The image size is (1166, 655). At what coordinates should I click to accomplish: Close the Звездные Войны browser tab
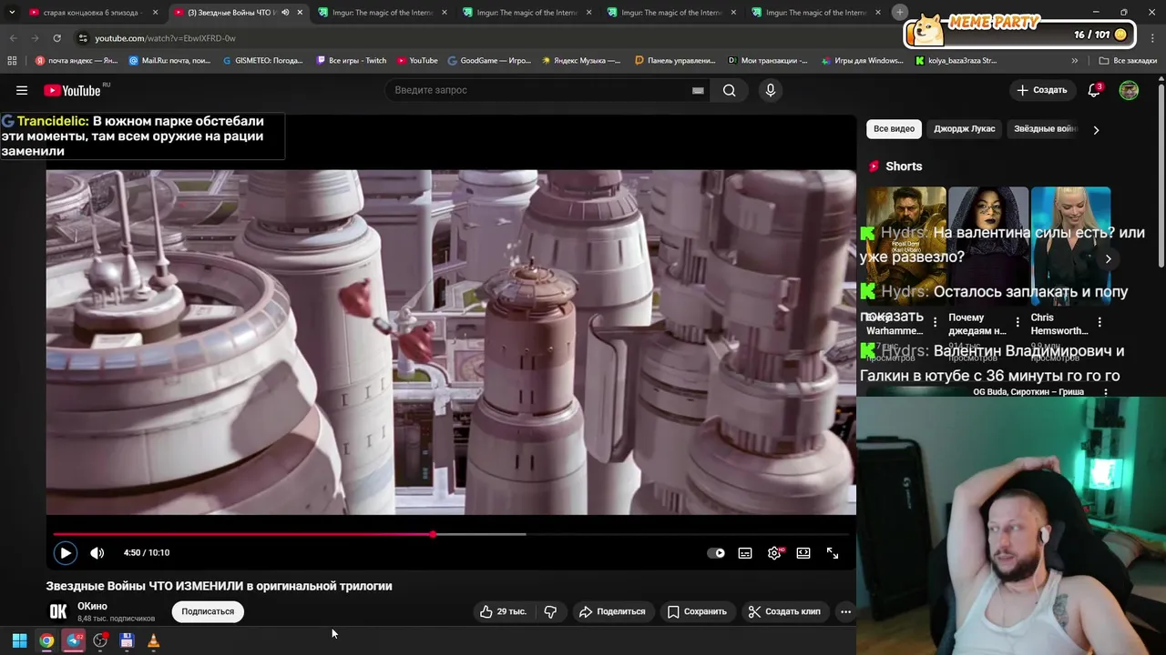click(x=300, y=13)
